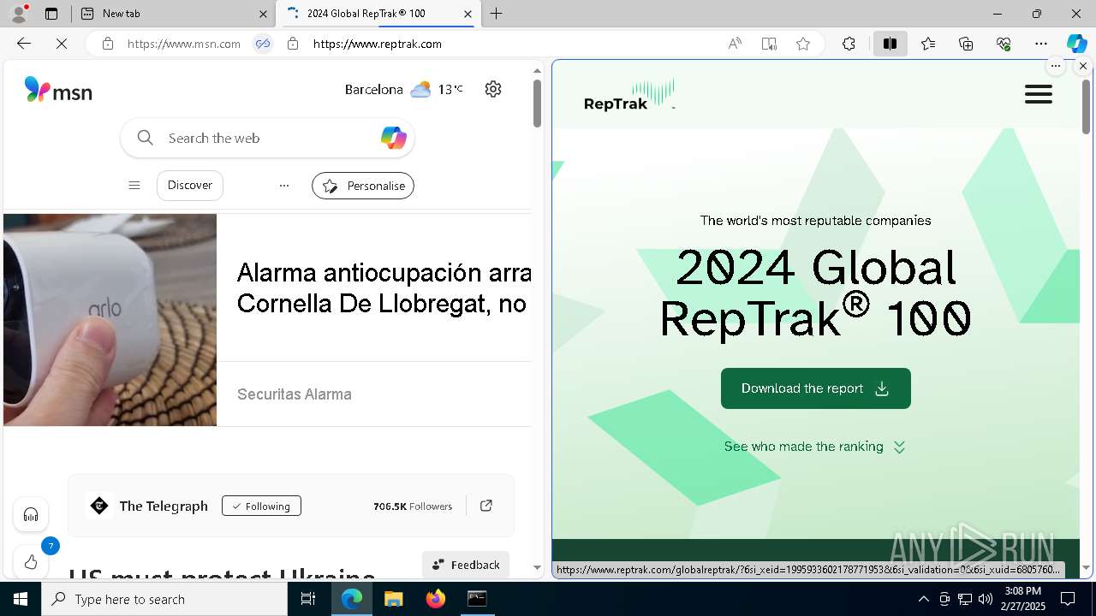Open the notification center
Screen dimensions: 1096x616
point(1068,599)
